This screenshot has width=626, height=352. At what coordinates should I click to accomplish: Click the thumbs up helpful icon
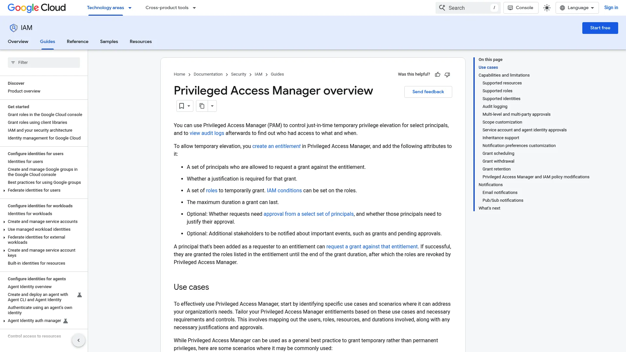[x=438, y=75]
